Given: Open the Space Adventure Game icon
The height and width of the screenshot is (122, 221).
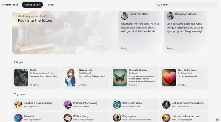Looking at the screenshot, I should click(117, 118).
